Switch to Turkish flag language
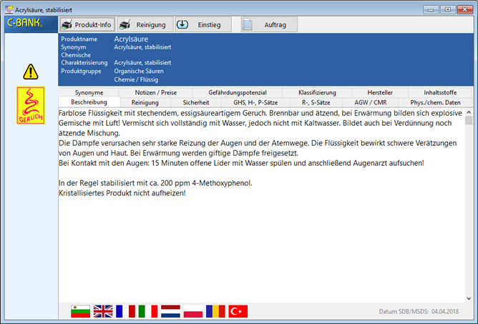 (x=237, y=311)
